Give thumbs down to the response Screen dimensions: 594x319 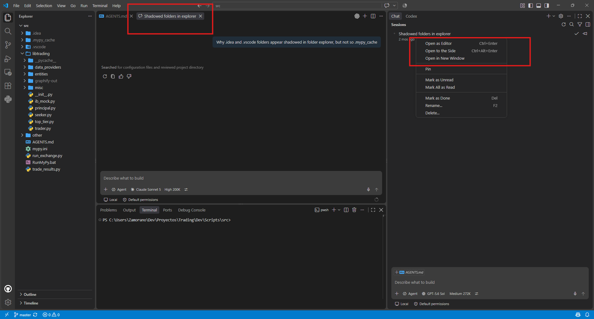(x=129, y=76)
